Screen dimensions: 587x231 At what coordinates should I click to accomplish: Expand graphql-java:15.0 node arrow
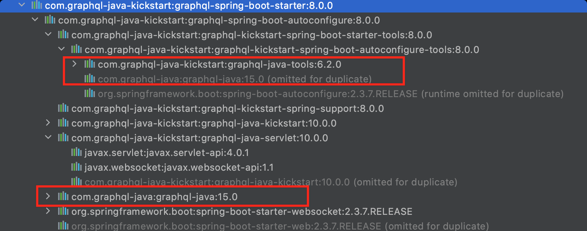click(48, 196)
